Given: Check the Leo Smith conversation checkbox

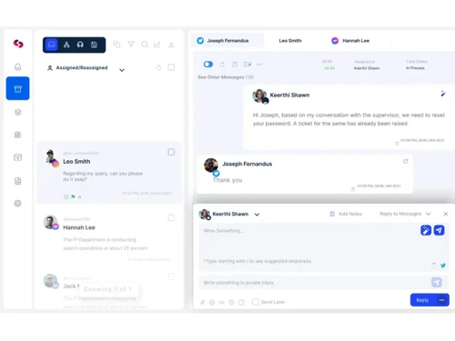Looking at the screenshot, I should click(x=171, y=152).
